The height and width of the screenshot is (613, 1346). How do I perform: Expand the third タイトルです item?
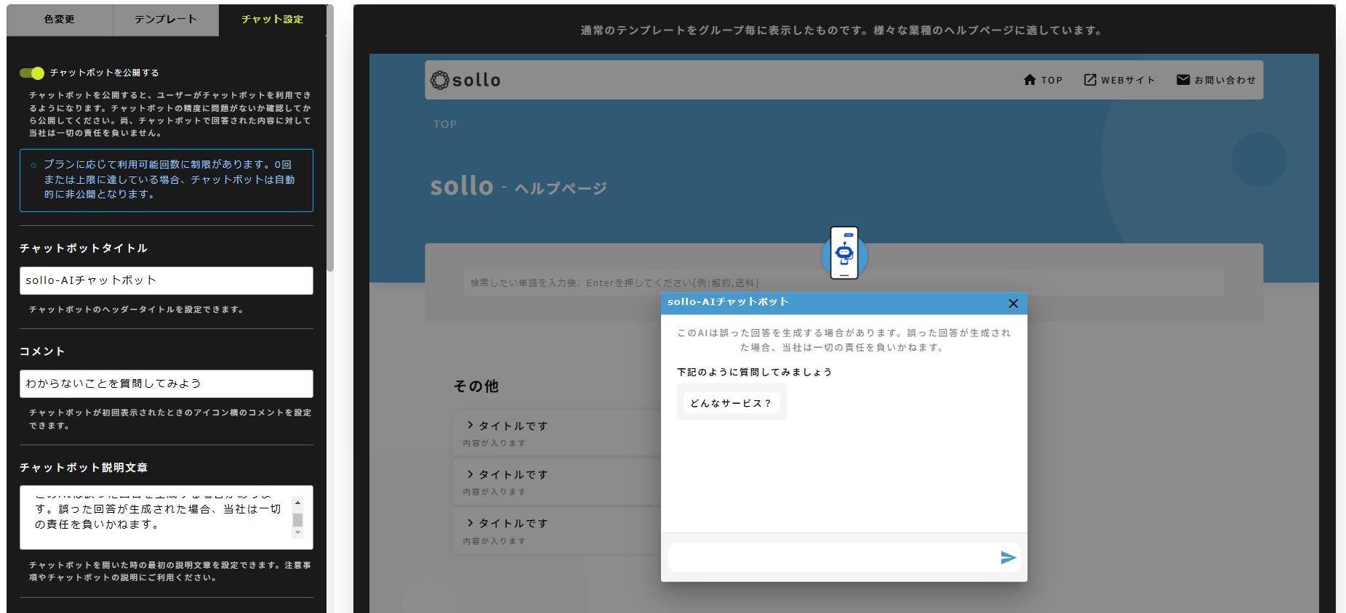coord(508,523)
